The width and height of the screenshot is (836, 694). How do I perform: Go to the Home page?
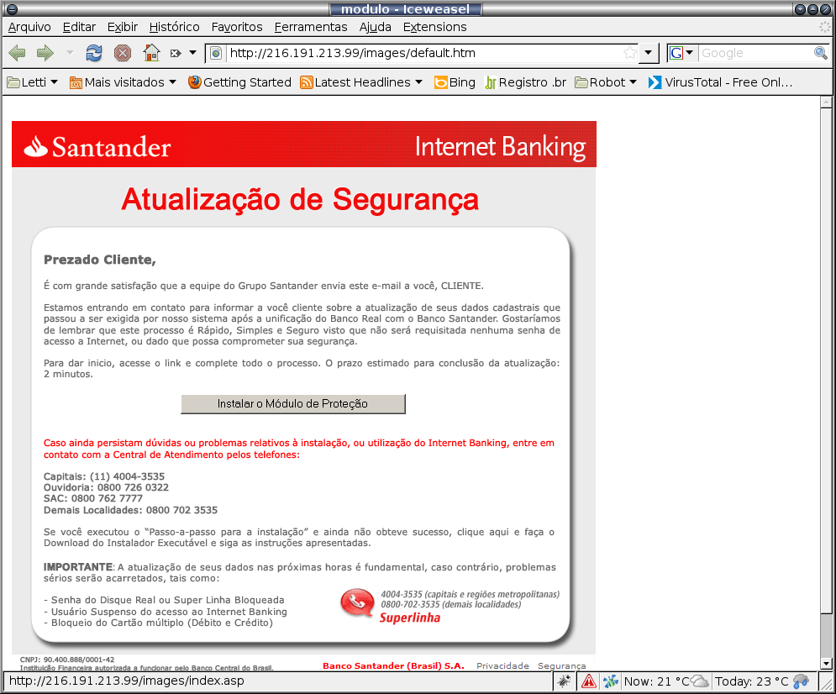pos(151,52)
